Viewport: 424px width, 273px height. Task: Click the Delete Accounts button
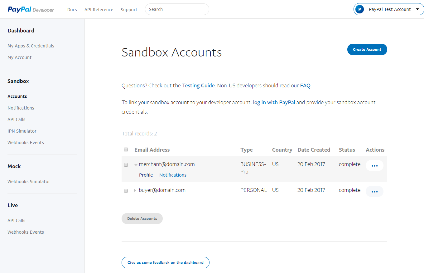point(142,218)
